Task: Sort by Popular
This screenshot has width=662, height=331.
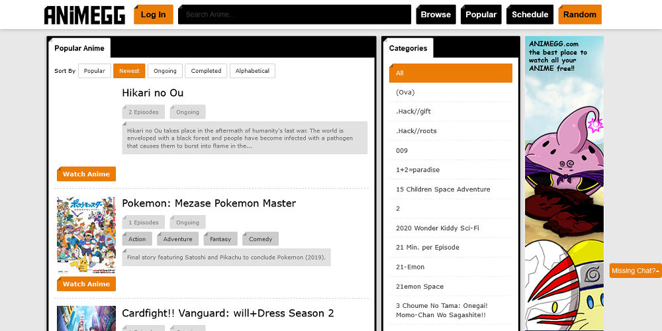Action: 95,71
